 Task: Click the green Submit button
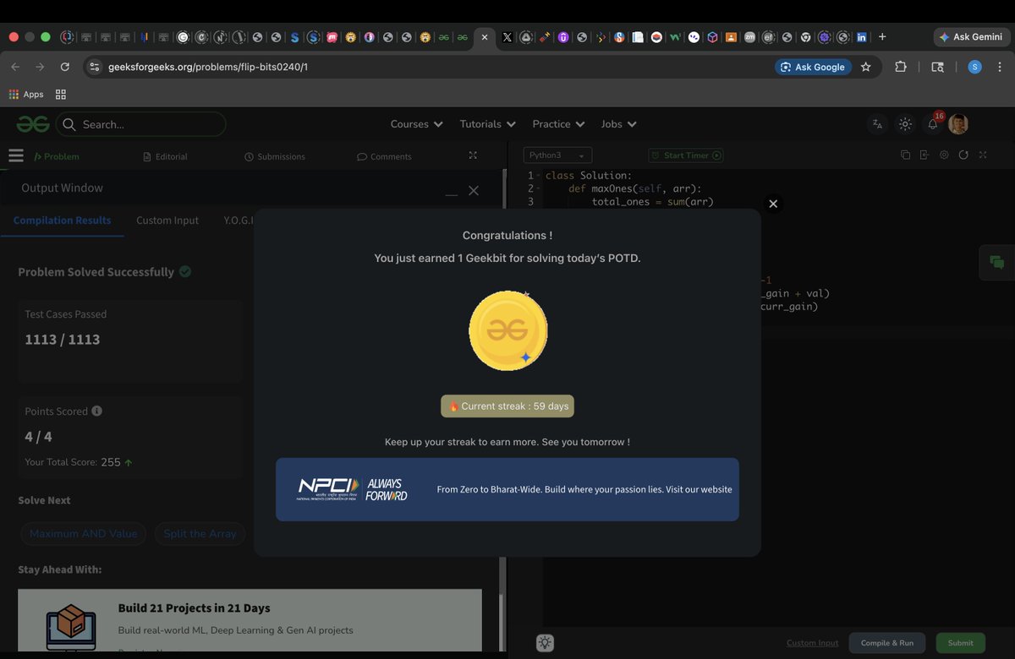960,643
